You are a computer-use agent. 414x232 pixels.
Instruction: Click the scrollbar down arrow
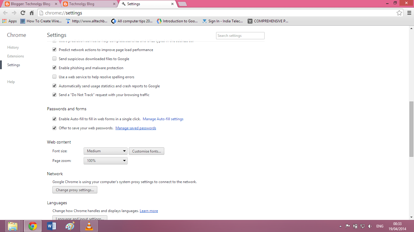click(411, 217)
